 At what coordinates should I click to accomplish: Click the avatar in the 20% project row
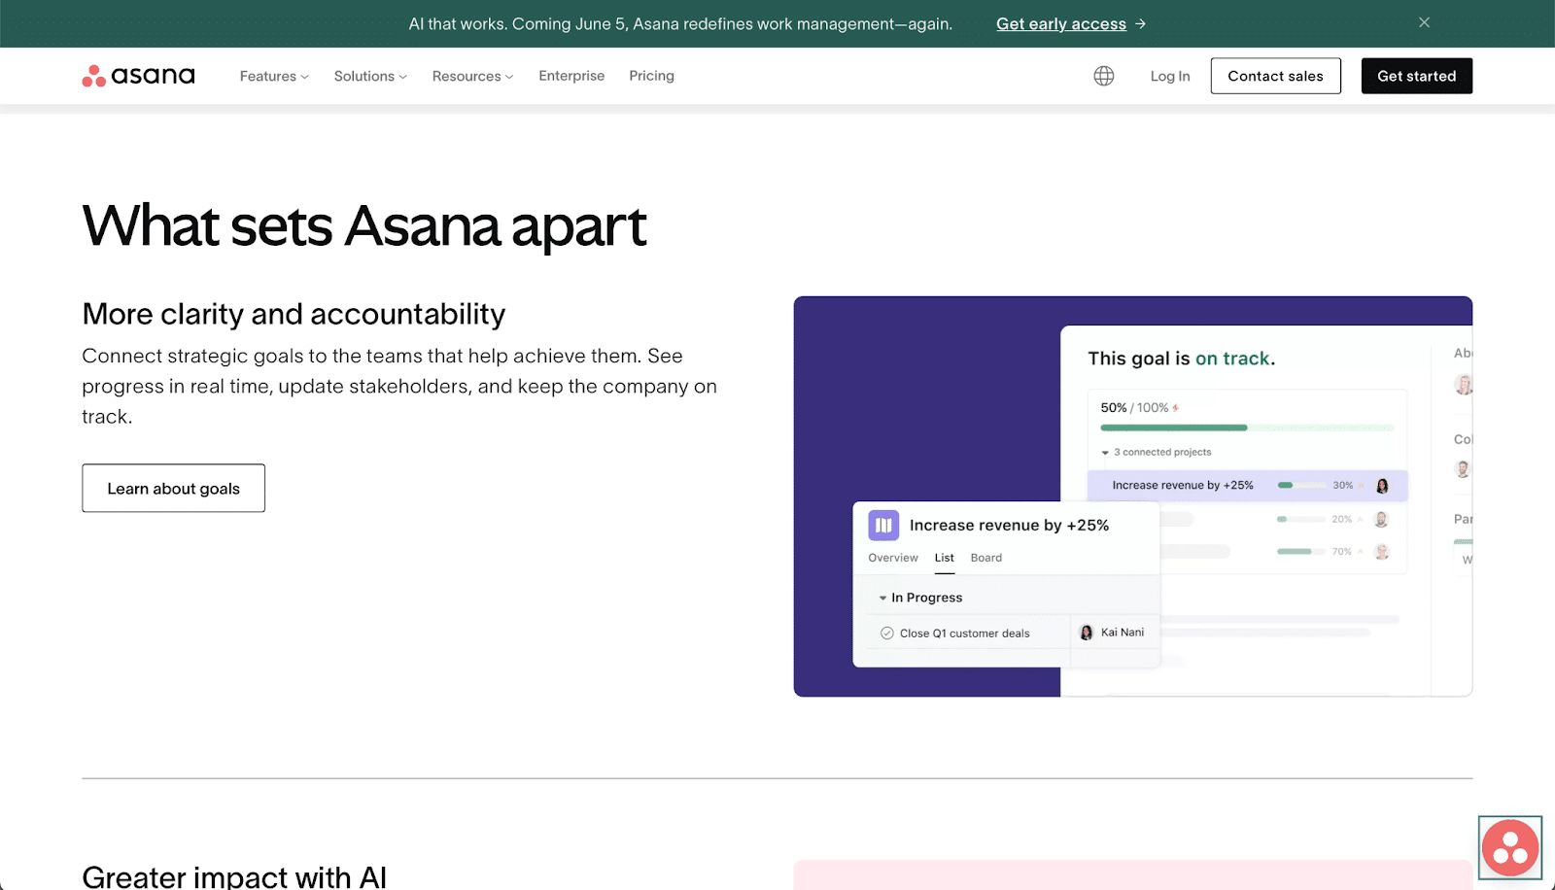pyautogui.click(x=1381, y=520)
